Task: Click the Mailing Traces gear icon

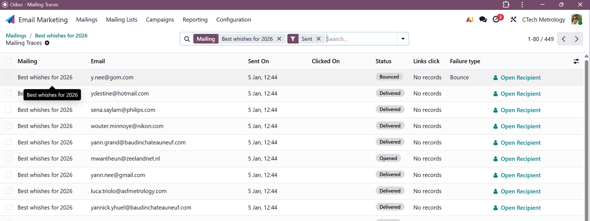Action: click(47, 43)
